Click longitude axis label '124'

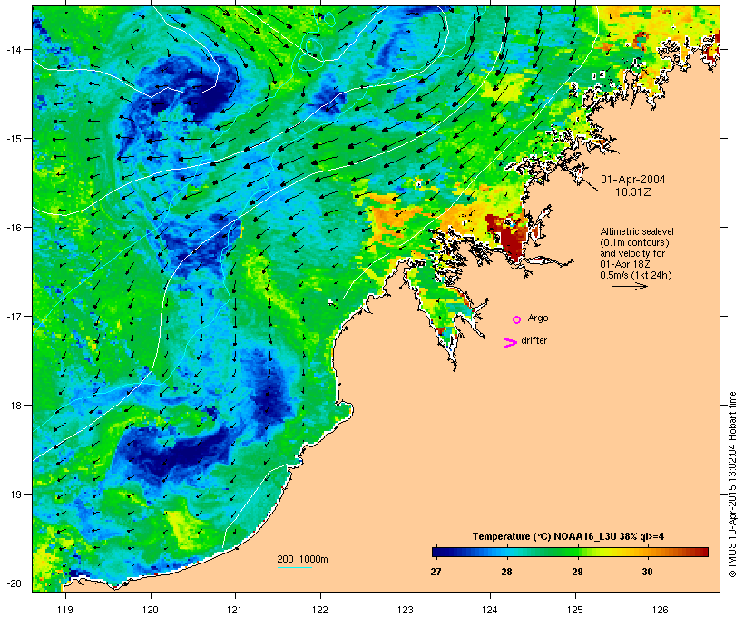point(490,610)
